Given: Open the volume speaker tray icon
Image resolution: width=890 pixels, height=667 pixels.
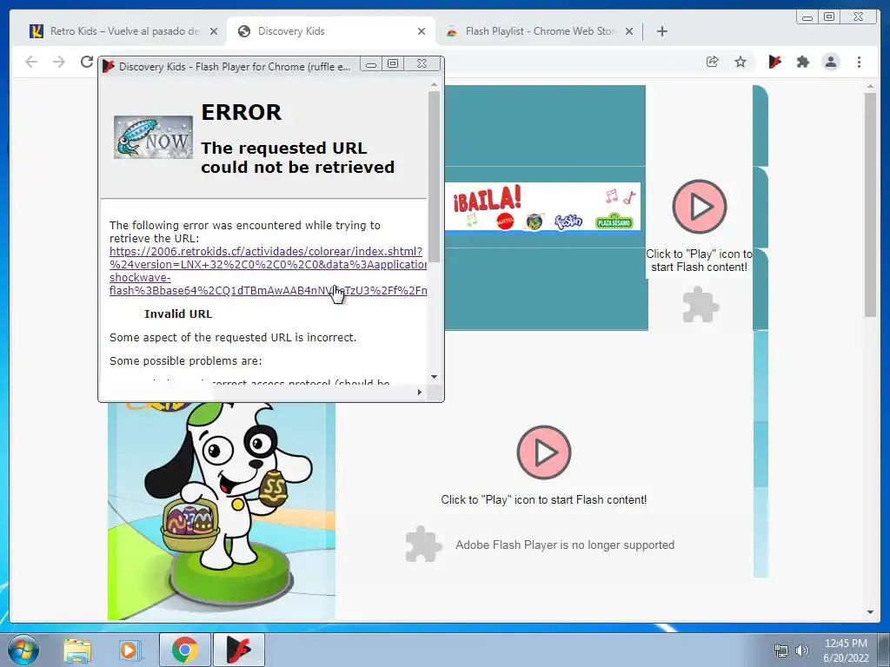Looking at the screenshot, I should click(802, 650).
